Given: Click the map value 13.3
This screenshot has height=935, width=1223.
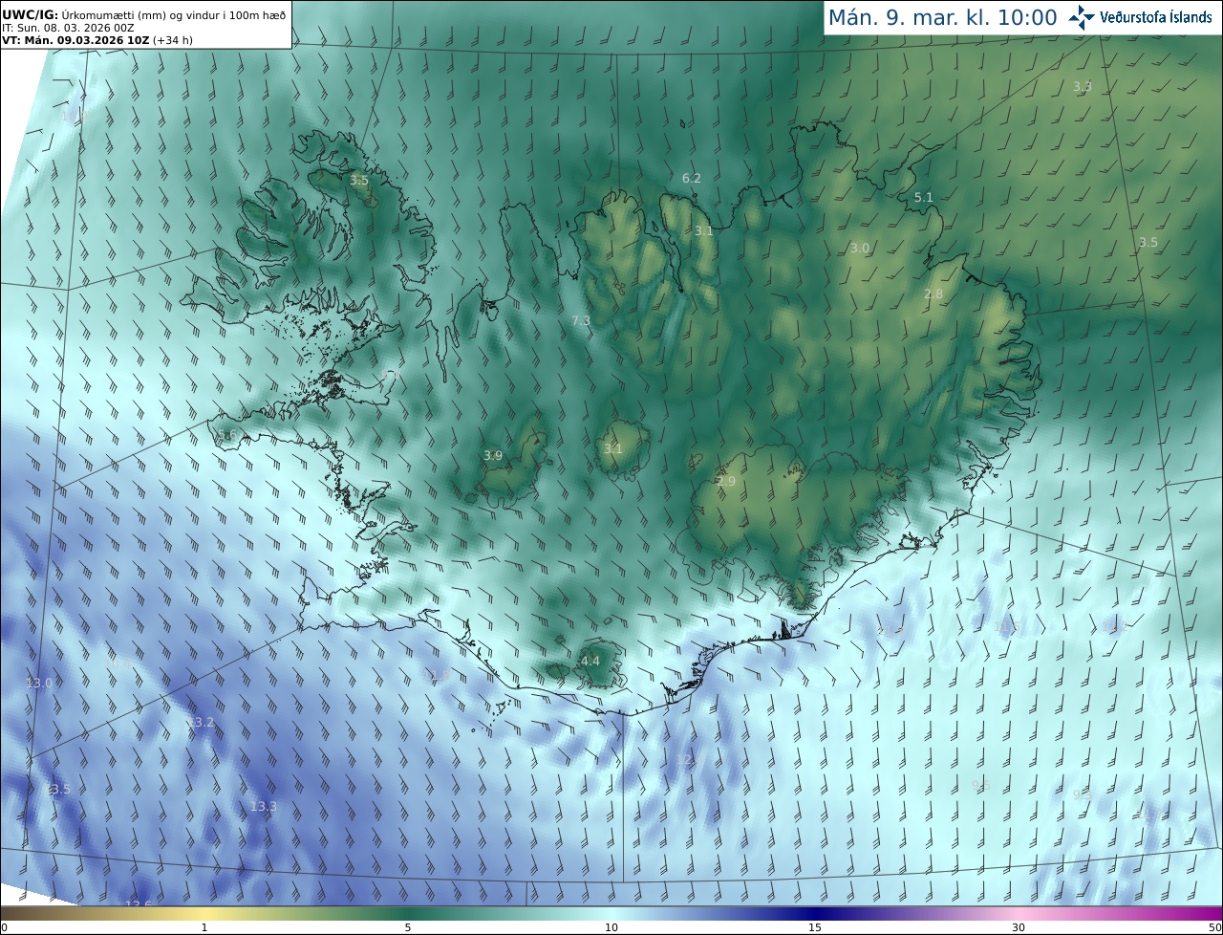Looking at the screenshot, I should tap(264, 807).
